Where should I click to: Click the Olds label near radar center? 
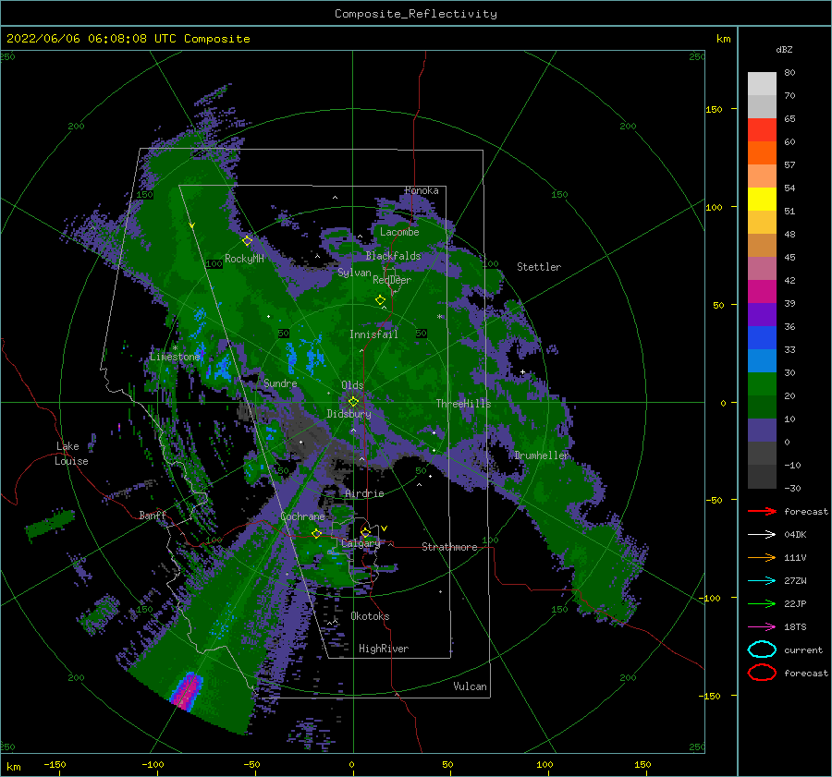point(352,385)
